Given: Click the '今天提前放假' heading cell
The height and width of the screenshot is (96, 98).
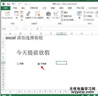Looking at the screenshot, I should tap(33, 53).
